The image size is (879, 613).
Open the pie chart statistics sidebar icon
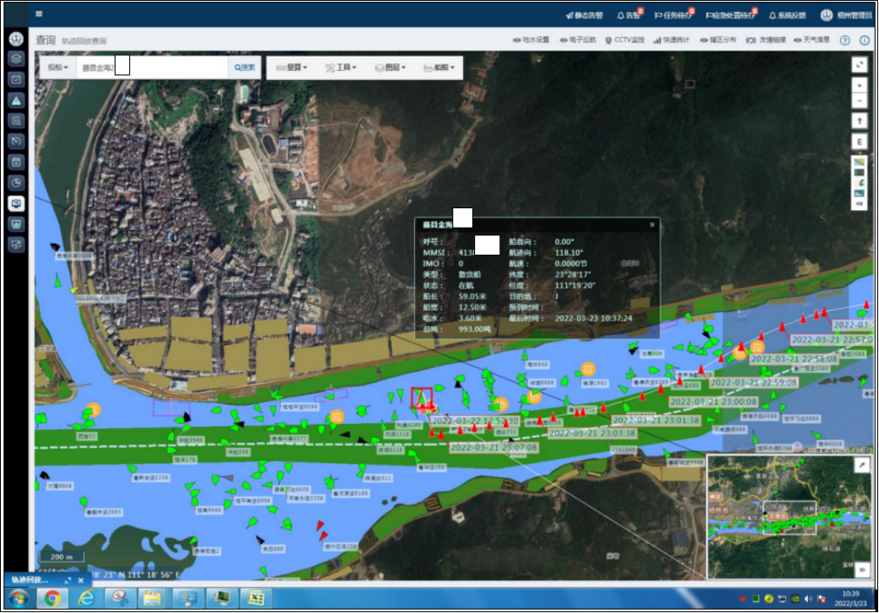(x=16, y=182)
